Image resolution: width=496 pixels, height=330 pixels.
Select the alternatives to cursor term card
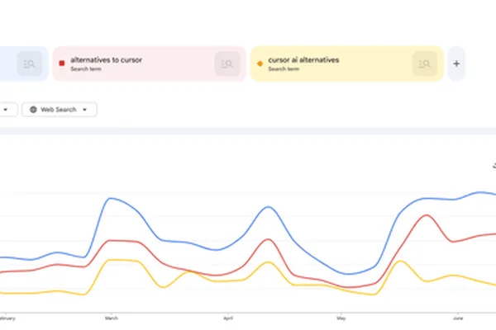(150, 64)
